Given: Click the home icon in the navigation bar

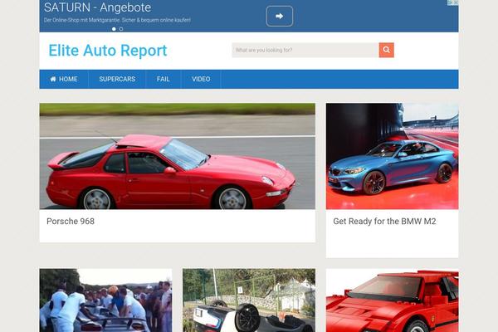Looking at the screenshot, I should pos(53,79).
